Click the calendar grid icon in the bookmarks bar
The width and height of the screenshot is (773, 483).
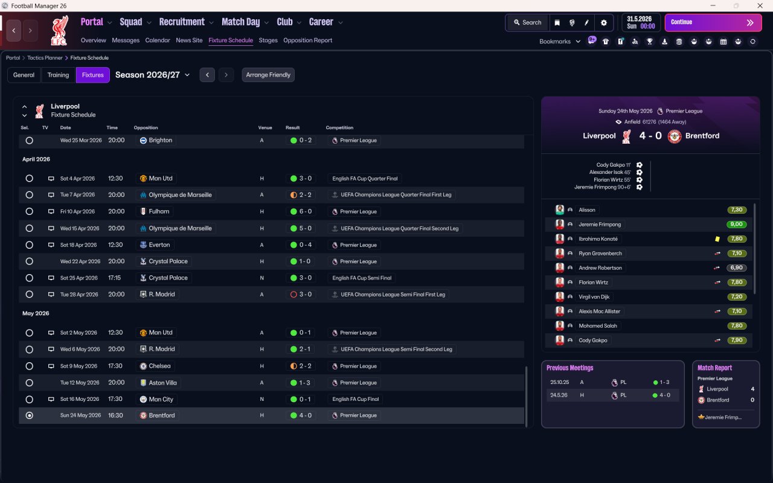(723, 42)
